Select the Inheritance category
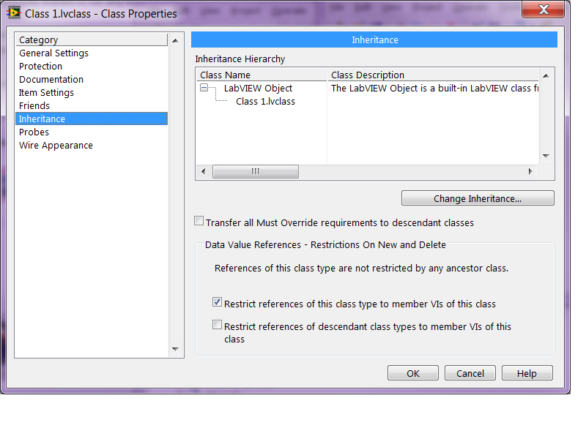586x439 pixels. [92, 119]
